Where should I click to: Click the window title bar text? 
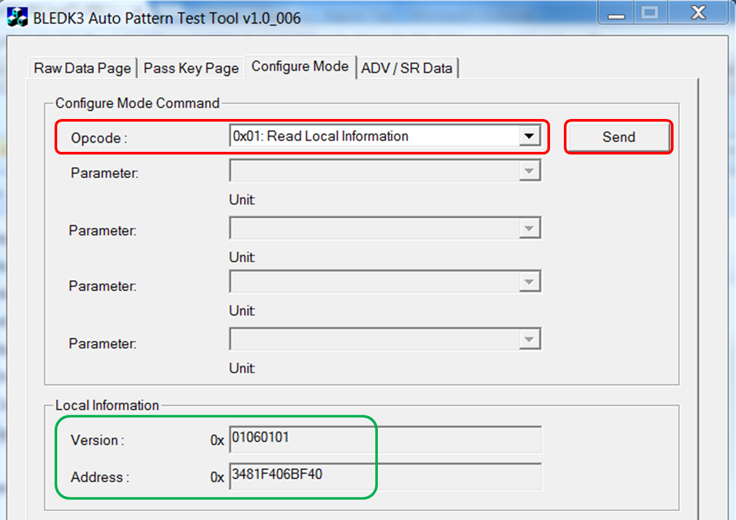pyautogui.click(x=167, y=18)
